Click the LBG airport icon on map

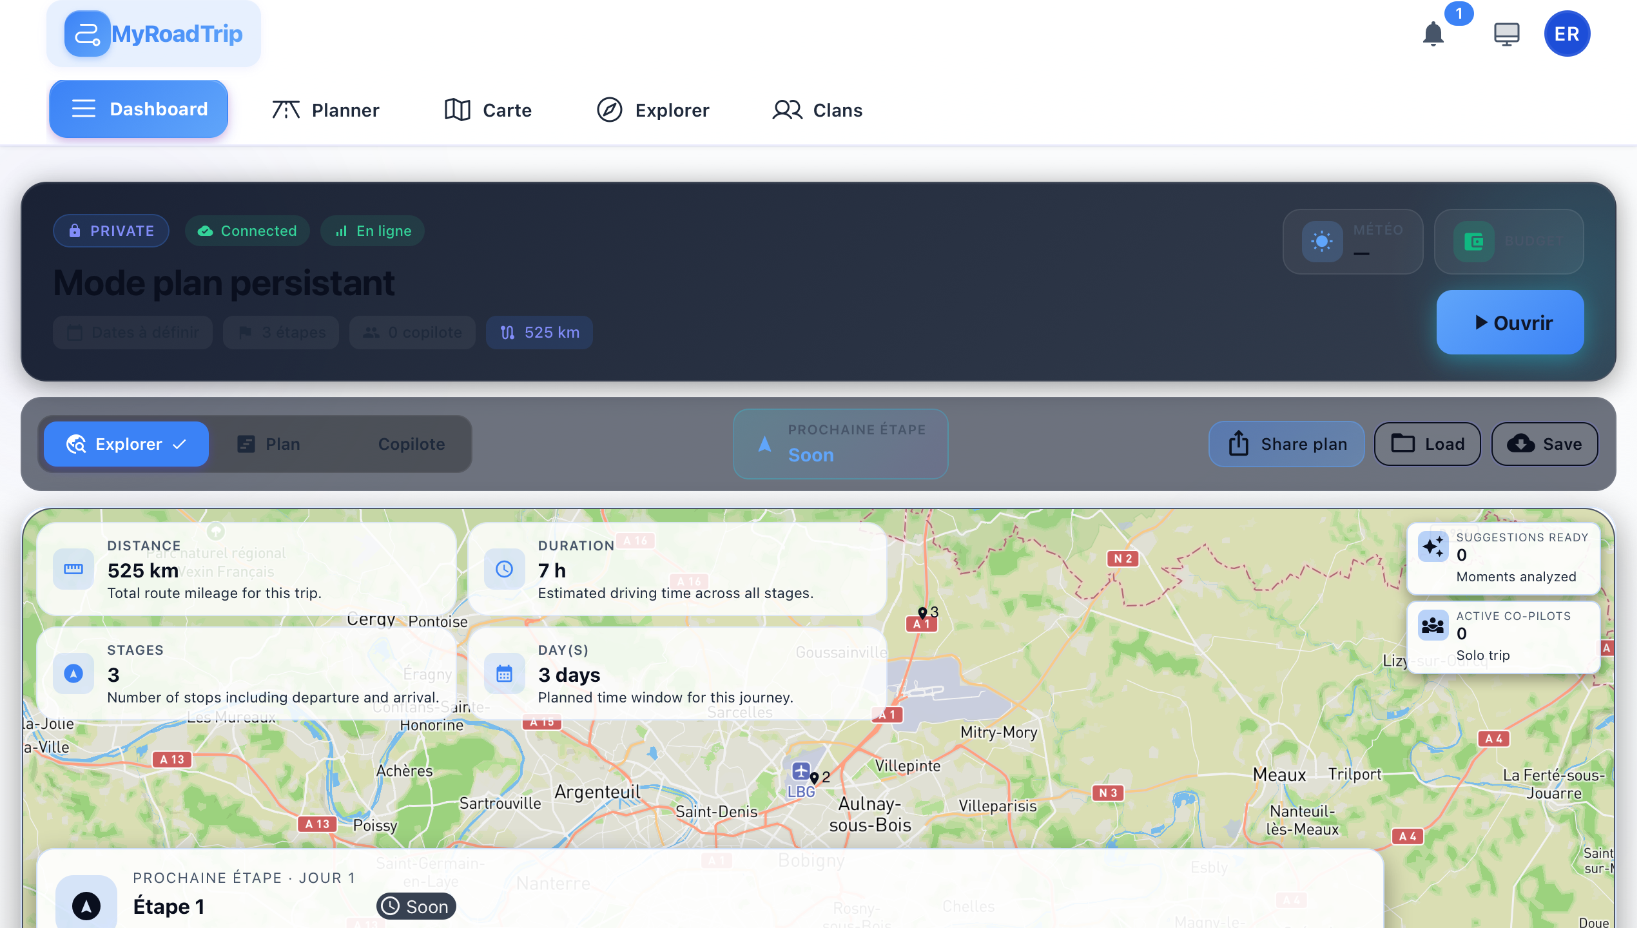click(x=801, y=771)
